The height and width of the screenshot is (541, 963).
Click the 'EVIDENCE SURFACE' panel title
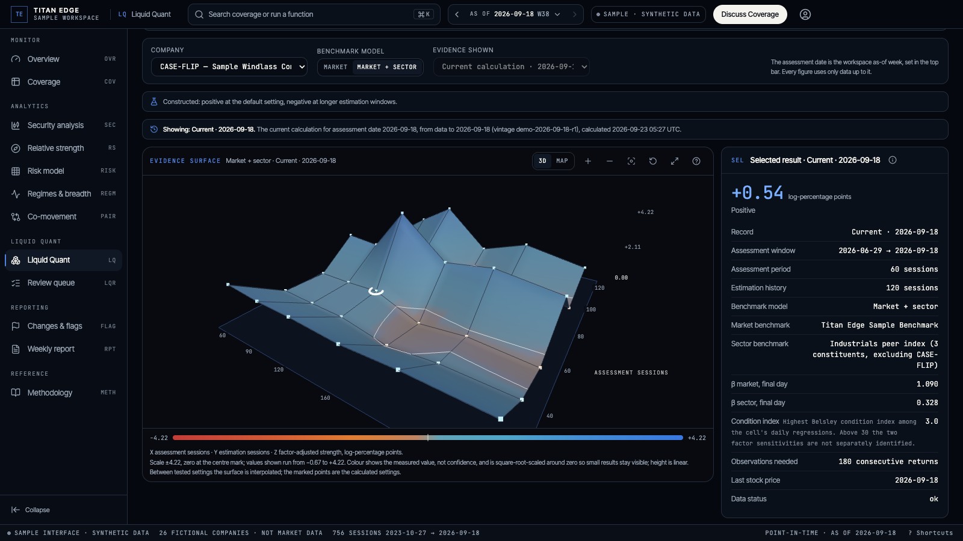[x=185, y=161]
